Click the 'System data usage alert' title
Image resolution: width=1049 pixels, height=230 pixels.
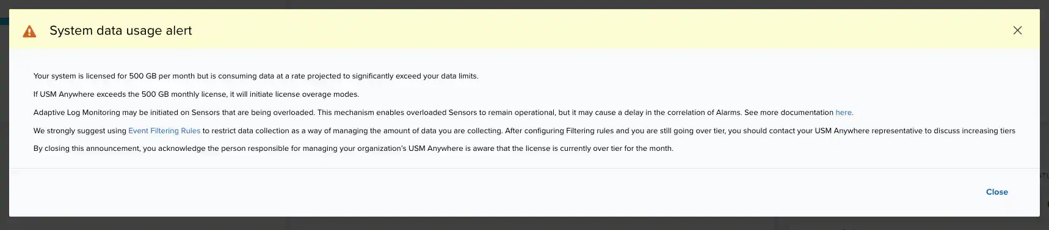[120, 30]
